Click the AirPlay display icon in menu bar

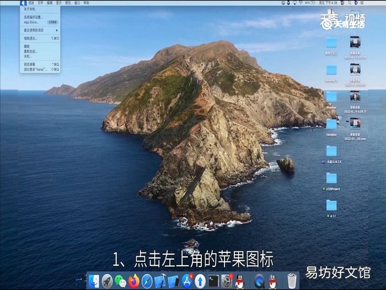tap(294, 3)
